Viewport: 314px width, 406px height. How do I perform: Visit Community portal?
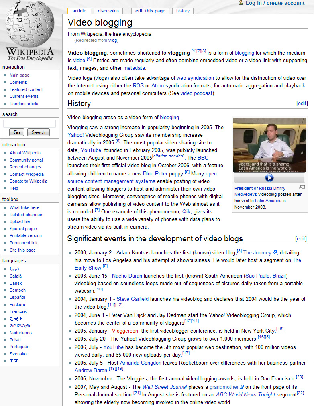click(26, 160)
